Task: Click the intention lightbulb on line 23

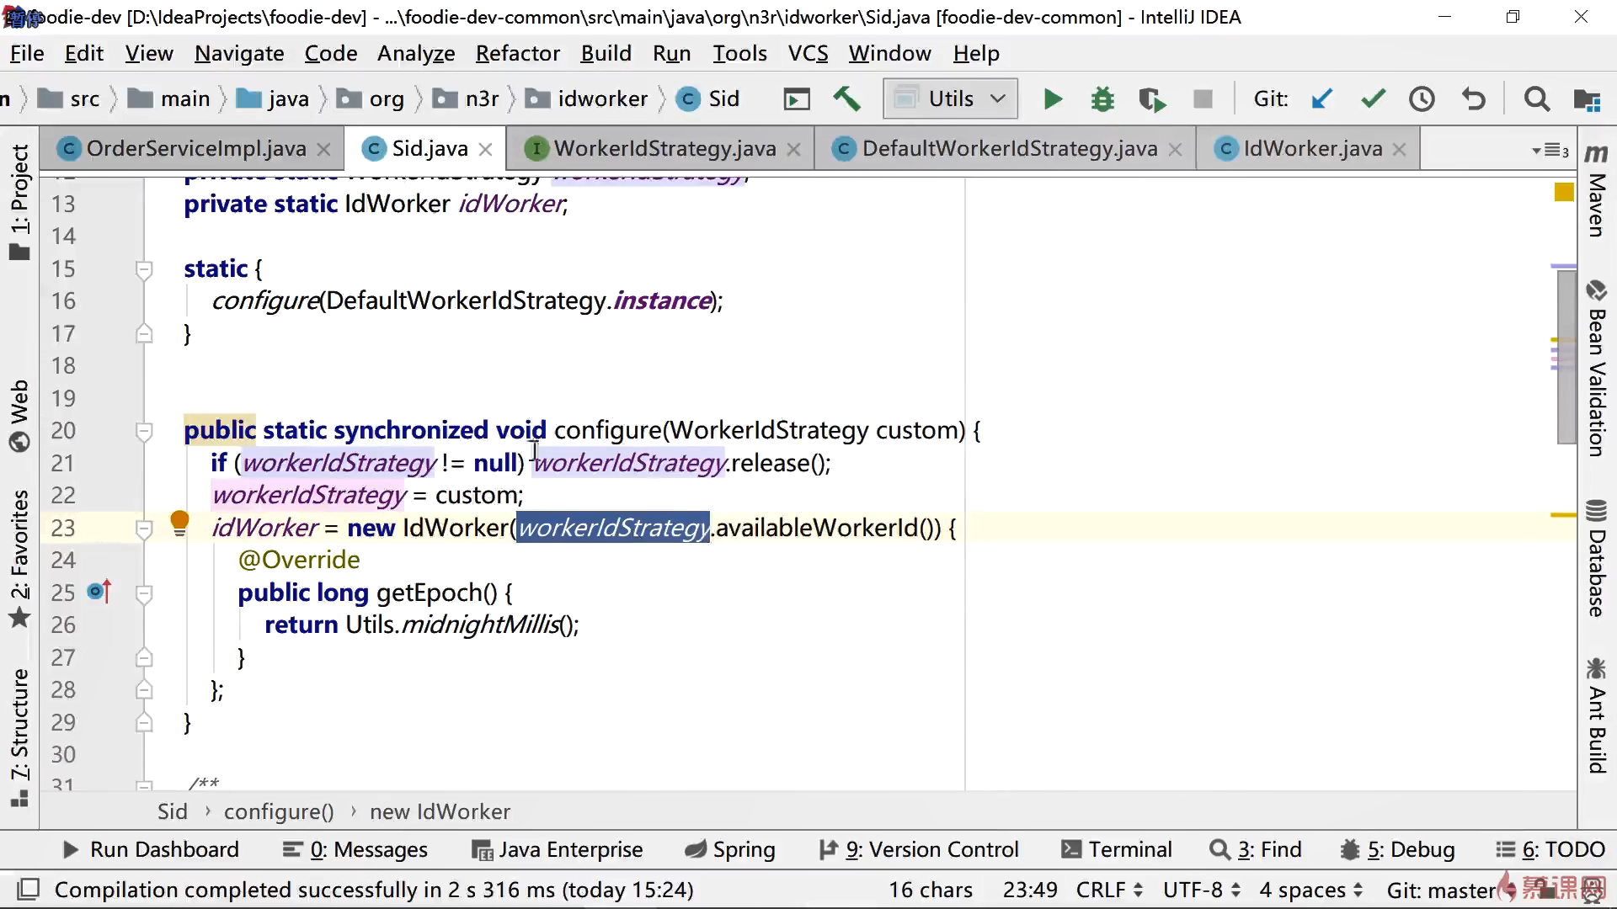Action: [x=179, y=524]
